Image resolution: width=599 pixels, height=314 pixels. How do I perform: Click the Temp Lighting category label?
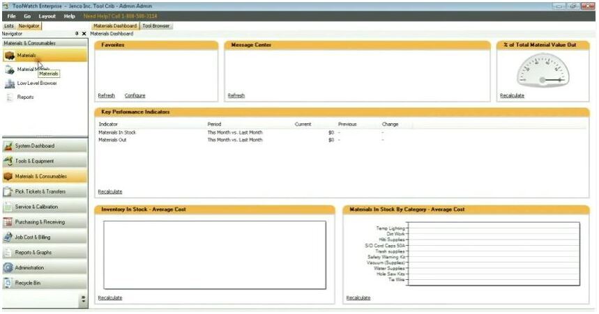pos(390,228)
